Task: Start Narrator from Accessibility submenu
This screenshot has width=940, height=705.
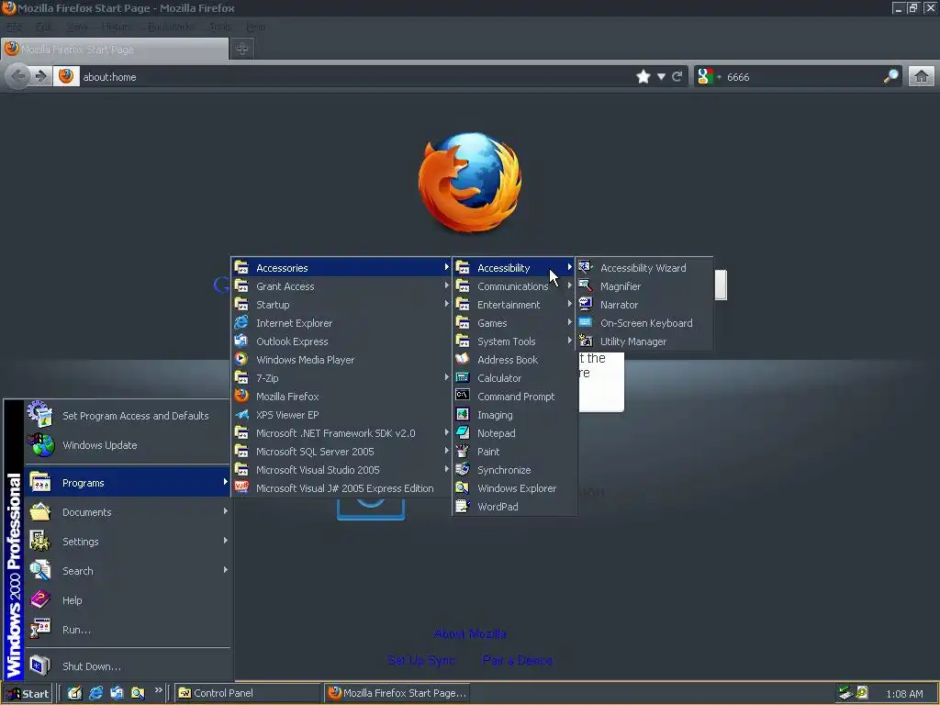Action: pos(644,305)
